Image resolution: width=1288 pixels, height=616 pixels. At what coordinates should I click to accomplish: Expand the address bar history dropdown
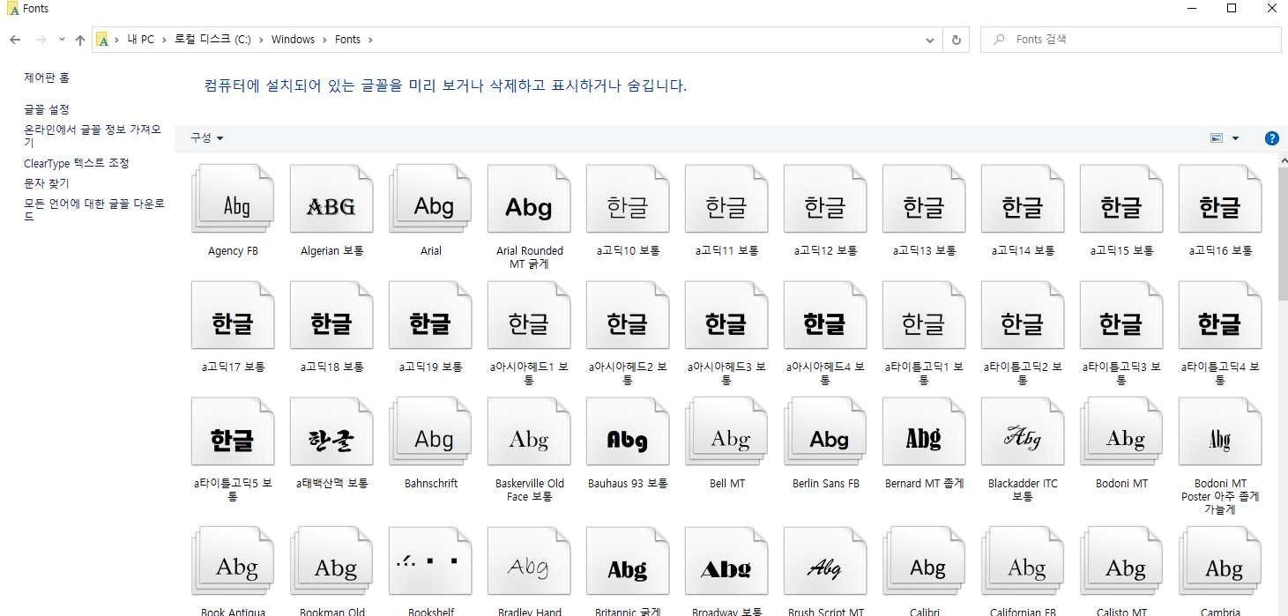(x=930, y=40)
